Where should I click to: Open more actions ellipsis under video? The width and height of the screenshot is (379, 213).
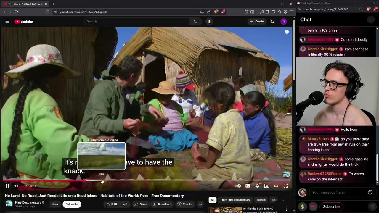click(200, 204)
